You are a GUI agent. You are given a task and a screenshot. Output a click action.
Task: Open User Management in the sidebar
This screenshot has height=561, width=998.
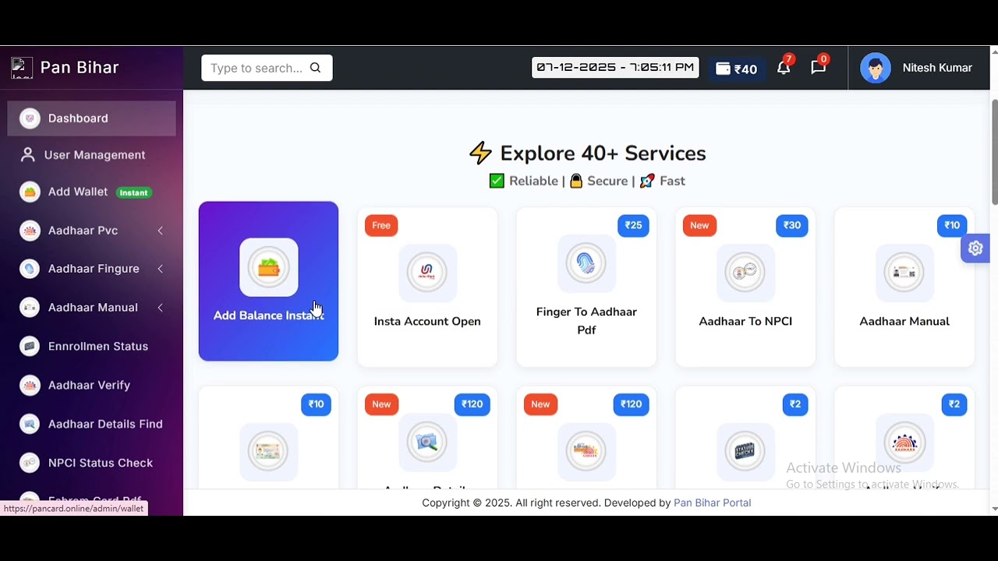pos(91,155)
